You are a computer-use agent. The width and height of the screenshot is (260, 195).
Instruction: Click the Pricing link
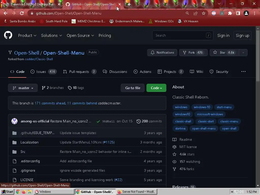click(x=105, y=36)
